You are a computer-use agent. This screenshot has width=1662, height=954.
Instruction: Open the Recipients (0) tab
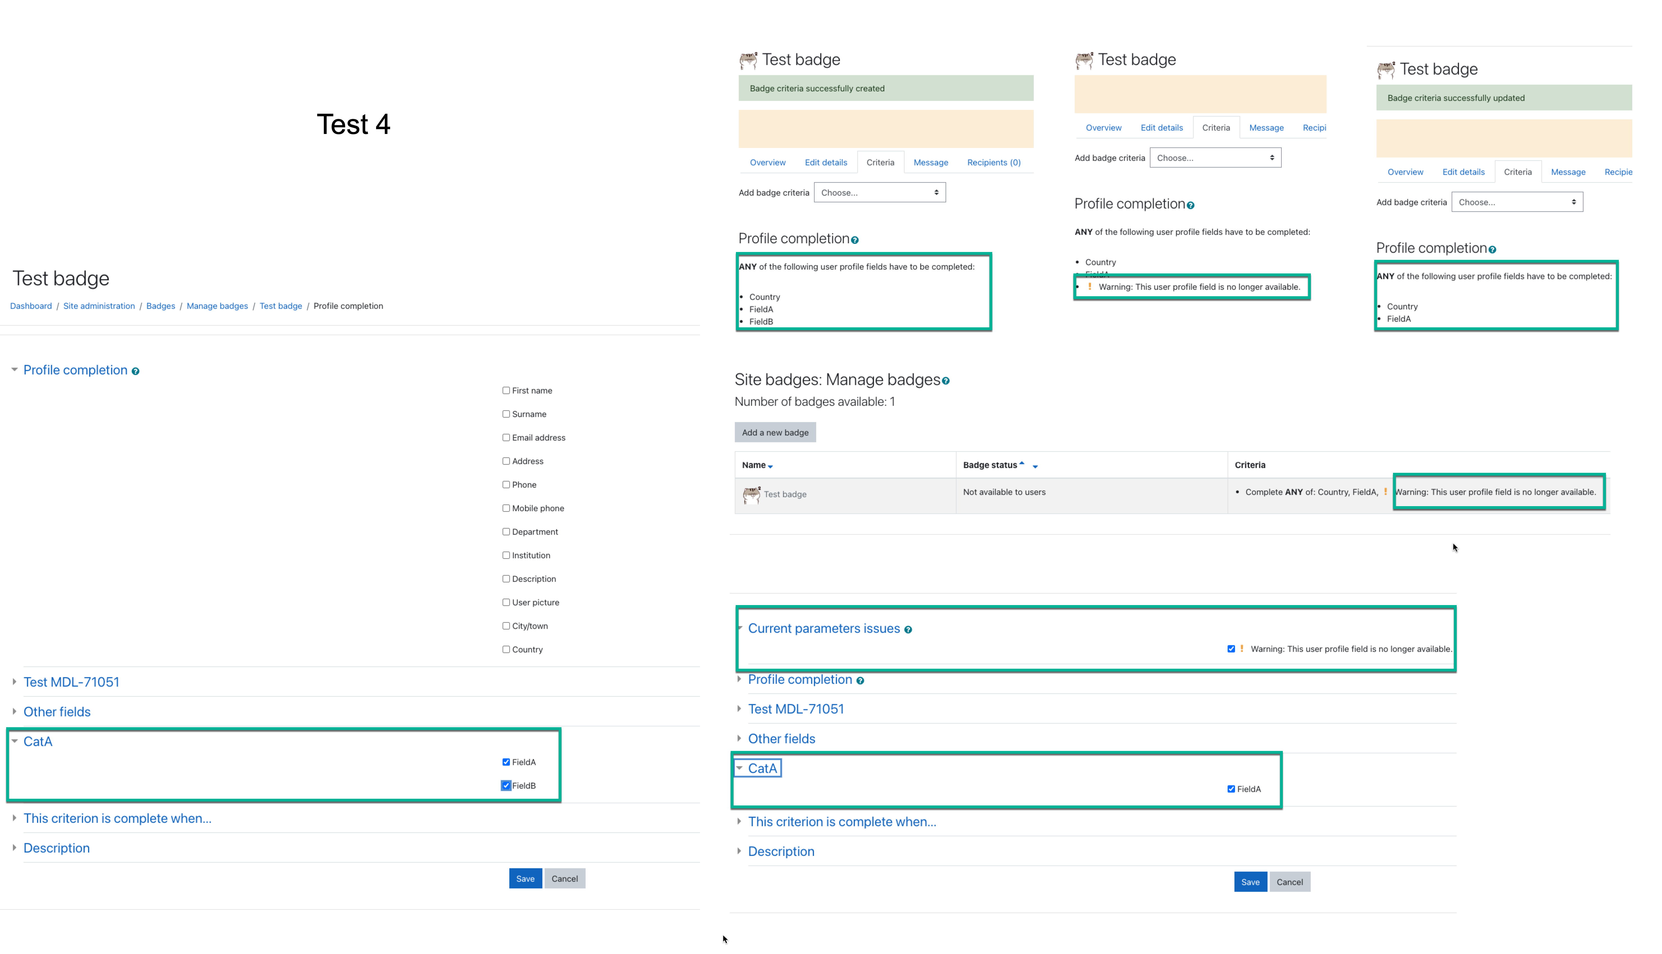tap(994, 163)
